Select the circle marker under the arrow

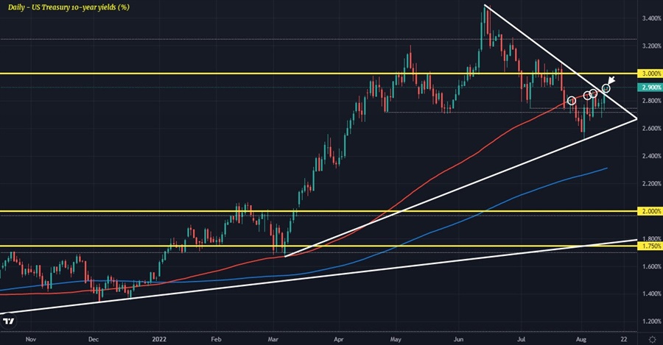point(606,88)
